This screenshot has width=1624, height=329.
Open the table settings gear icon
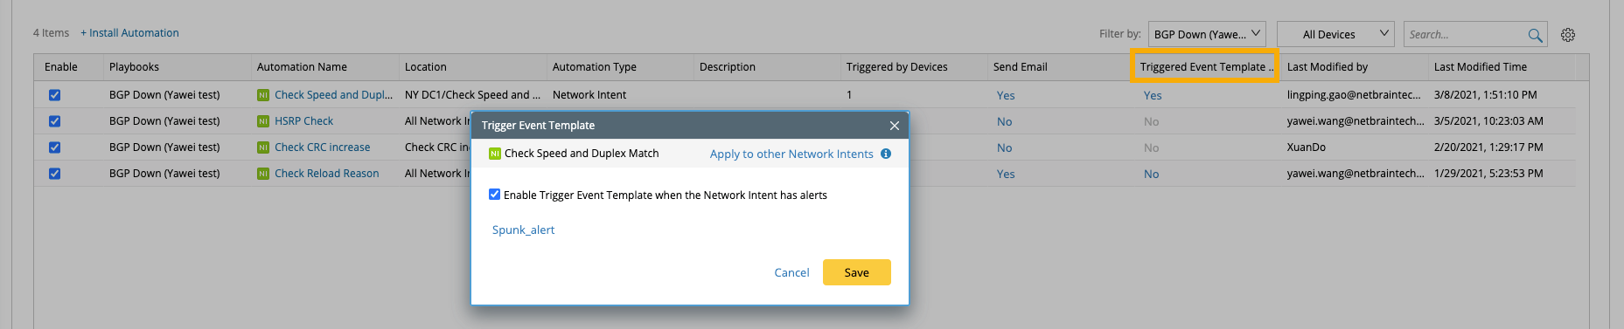[x=1568, y=35]
